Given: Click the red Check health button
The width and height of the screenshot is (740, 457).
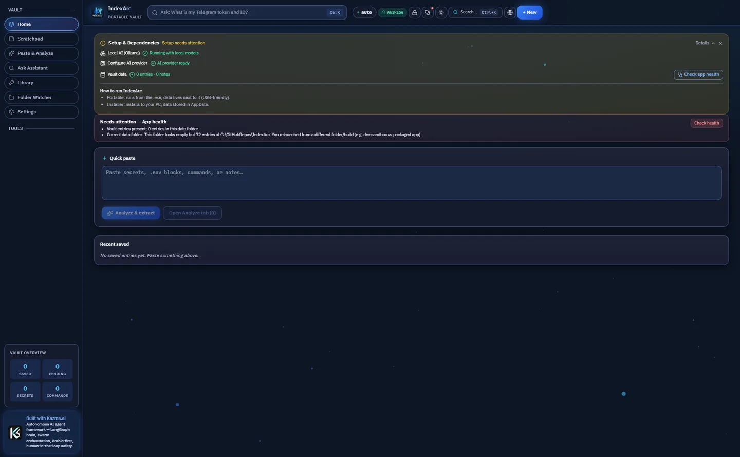Looking at the screenshot, I should pos(707,123).
